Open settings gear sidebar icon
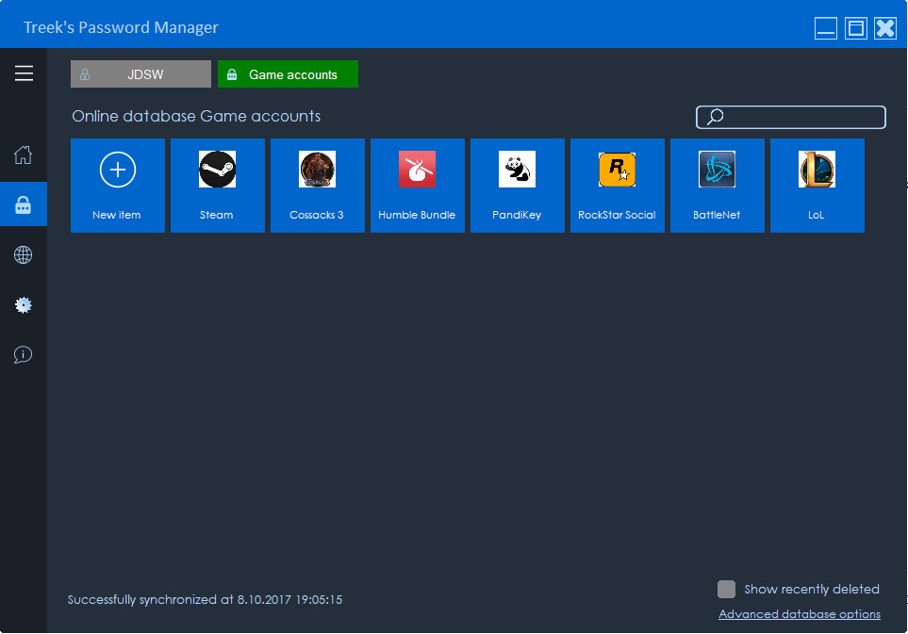 24,305
